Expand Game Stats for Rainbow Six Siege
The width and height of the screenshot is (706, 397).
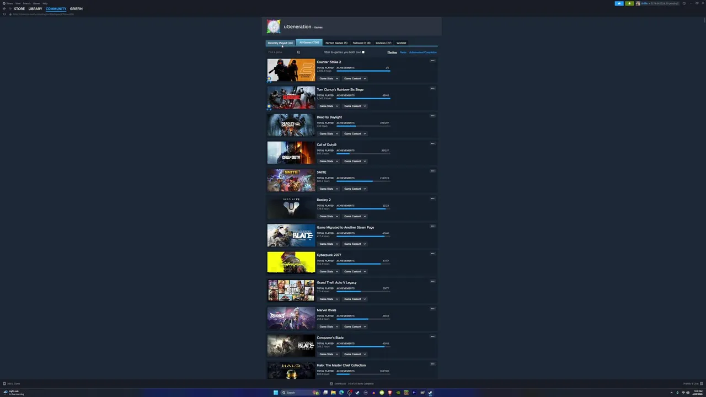pyautogui.click(x=329, y=106)
